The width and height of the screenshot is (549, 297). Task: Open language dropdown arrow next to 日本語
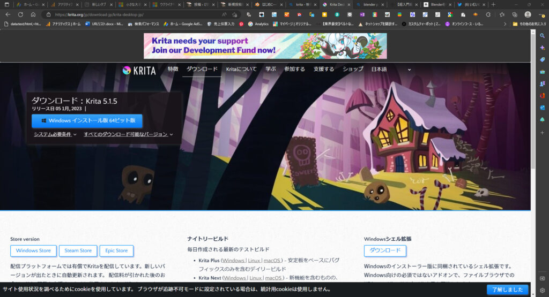[x=409, y=70]
